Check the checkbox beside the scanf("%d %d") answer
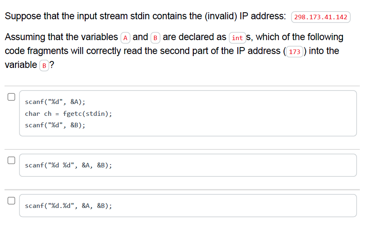Image resolution: width=368 pixels, height=237 pixels. [11, 159]
